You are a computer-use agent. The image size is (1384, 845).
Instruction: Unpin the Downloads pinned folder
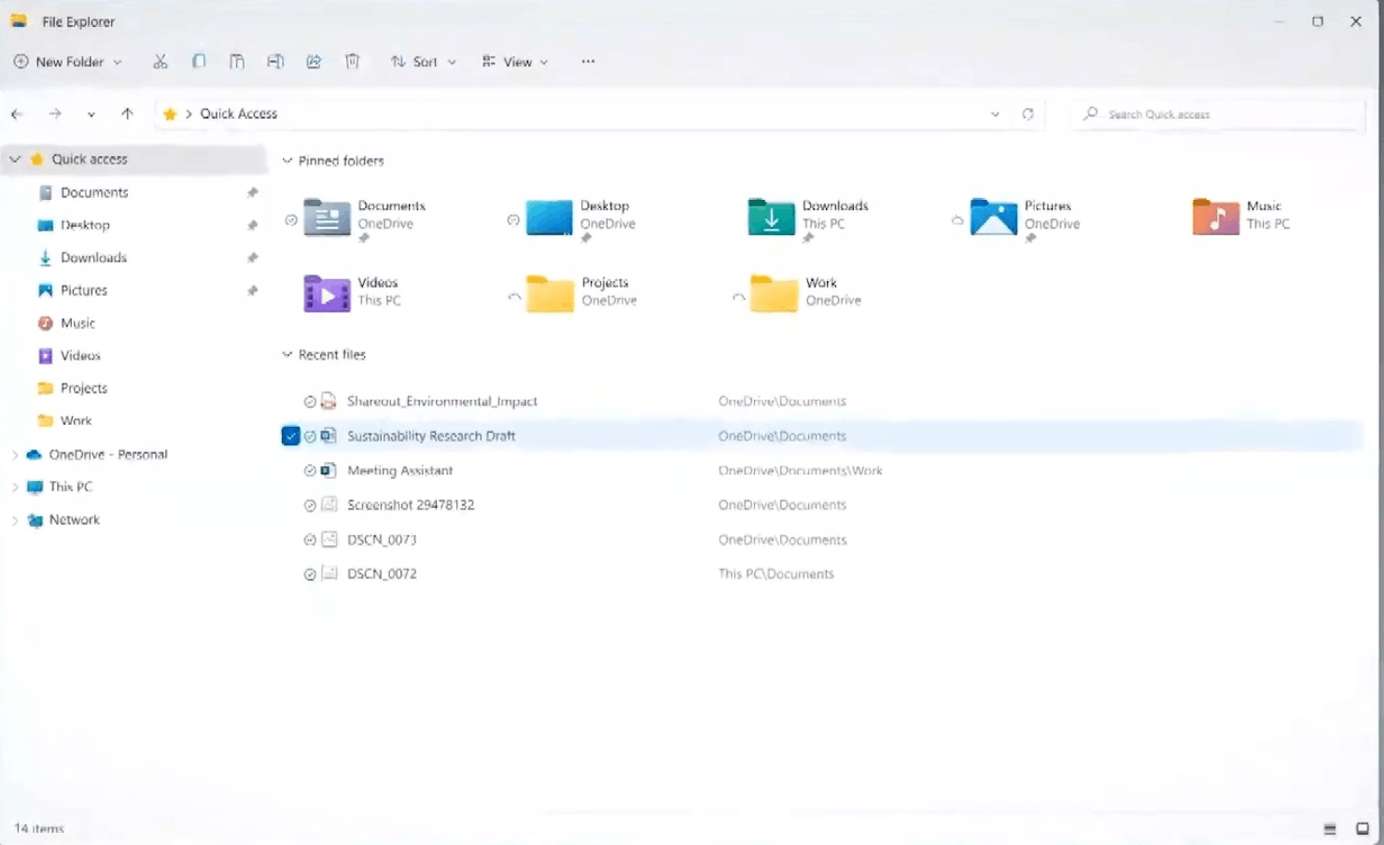(x=808, y=238)
